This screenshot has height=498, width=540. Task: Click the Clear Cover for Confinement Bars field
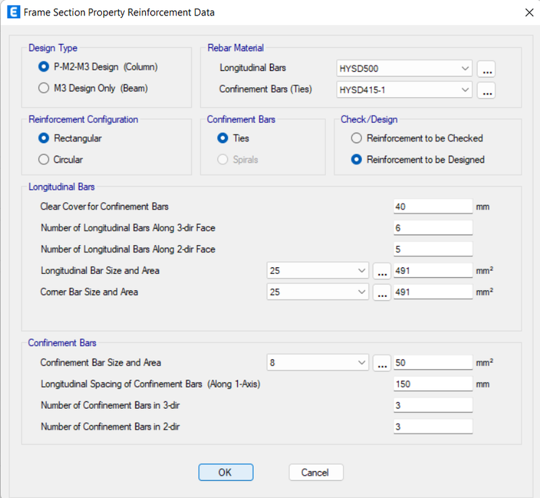point(433,206)
